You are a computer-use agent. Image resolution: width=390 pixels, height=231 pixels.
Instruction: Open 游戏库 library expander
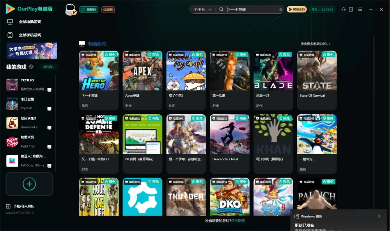coord(48,67)
